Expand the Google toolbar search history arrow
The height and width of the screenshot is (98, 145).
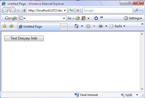pos(64,18)
